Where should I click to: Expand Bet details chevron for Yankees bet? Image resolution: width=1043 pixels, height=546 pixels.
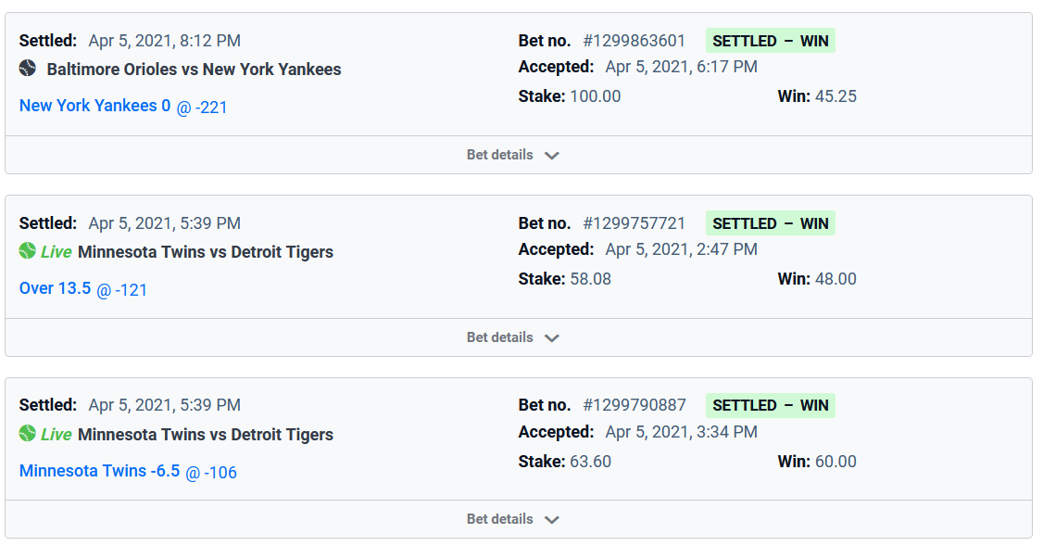(x=551, y=155)
